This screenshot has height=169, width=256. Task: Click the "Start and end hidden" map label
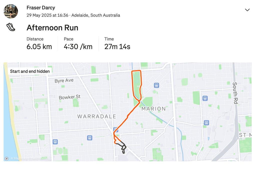[x=30, y=71]
